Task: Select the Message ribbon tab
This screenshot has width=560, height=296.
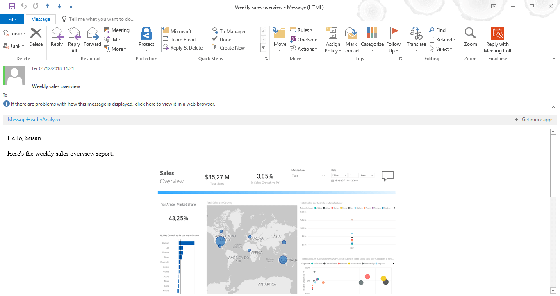Action: (40, 19)
